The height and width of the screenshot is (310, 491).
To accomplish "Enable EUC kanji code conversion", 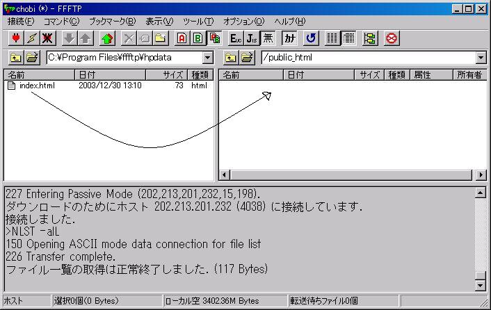I will (x=235, y=38).
